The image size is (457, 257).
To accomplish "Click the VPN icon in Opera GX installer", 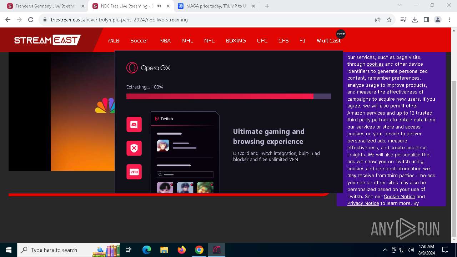I will pos(134,172).
